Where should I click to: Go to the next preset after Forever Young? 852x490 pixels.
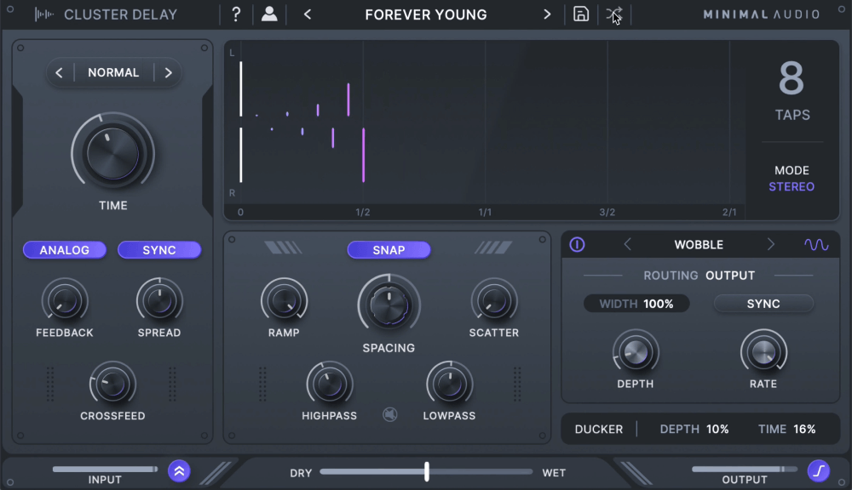tap(547, 14)
